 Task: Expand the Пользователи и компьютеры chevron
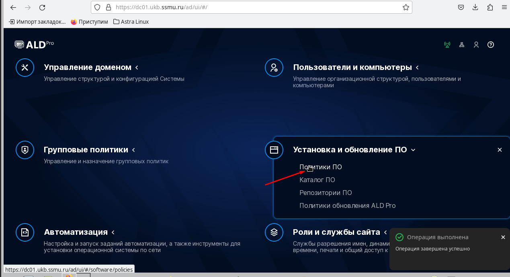417,67
